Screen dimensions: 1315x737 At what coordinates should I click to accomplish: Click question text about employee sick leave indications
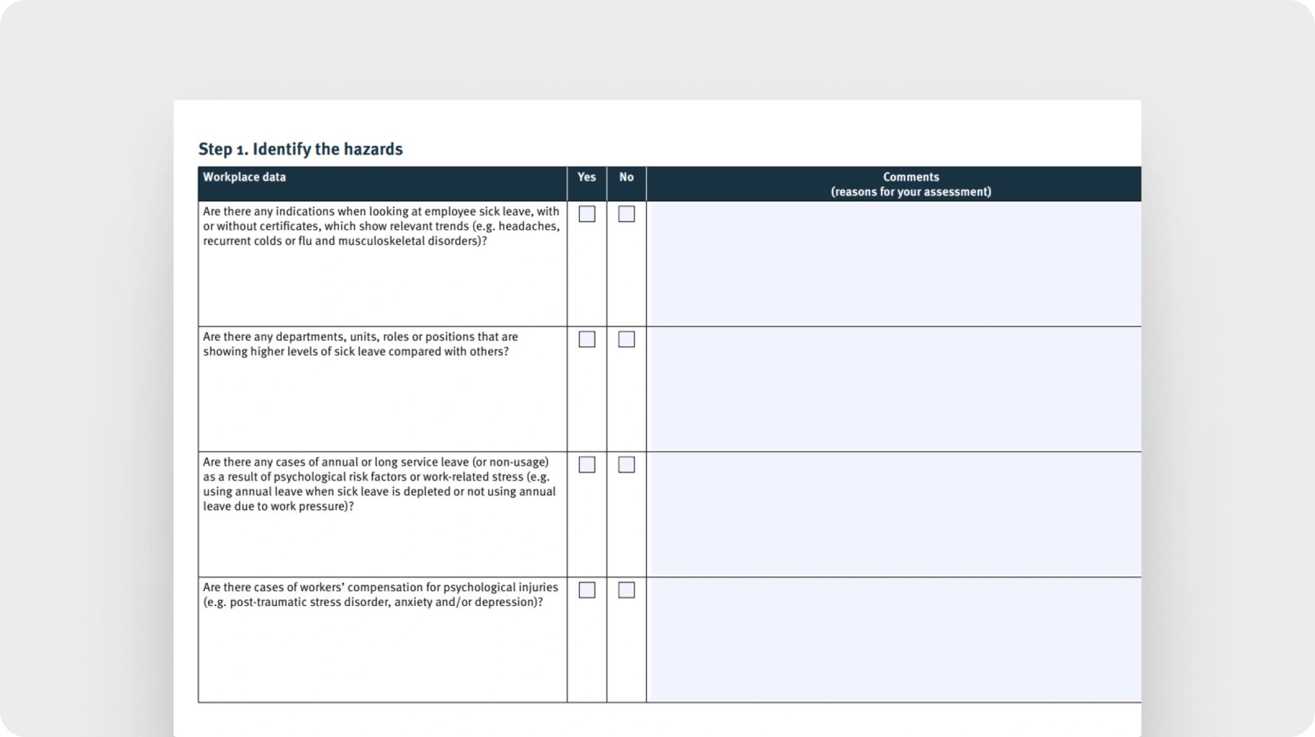click(x=381, y=226)
